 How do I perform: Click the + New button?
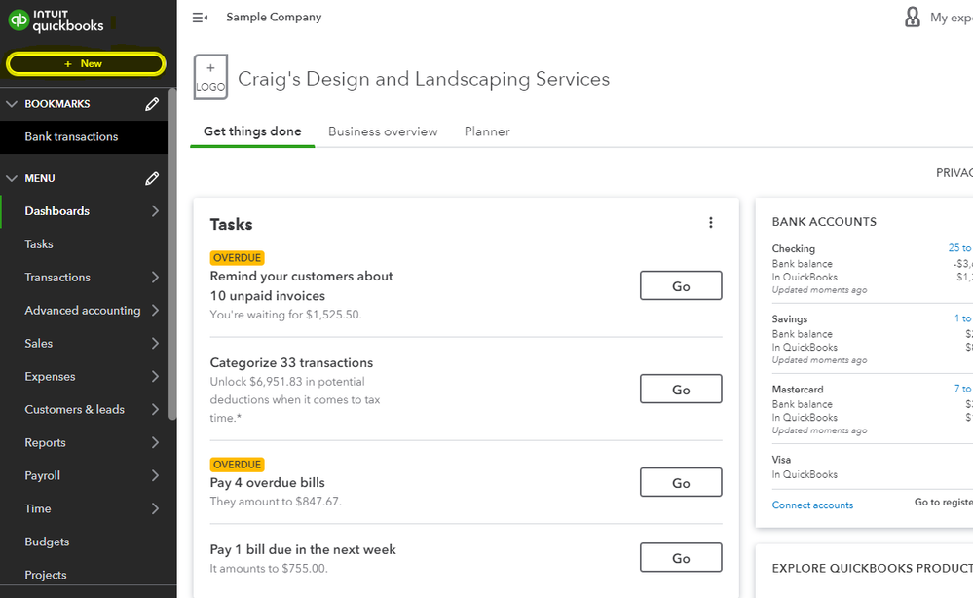click(x=86, y=64)
